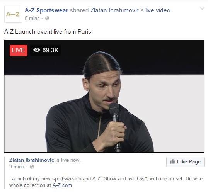Image resolution: width=208 pixels, height=192 pixels.
Task: Click the thumbs-up icon in Like Page
Action: click(x=172, y=161)
